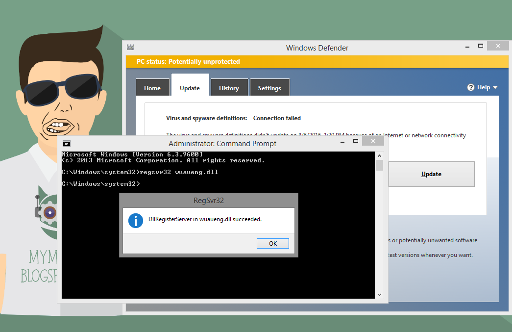Go to the Settings tab in Windows Defender
512x332 pixels.
click(x=269, y=87)
